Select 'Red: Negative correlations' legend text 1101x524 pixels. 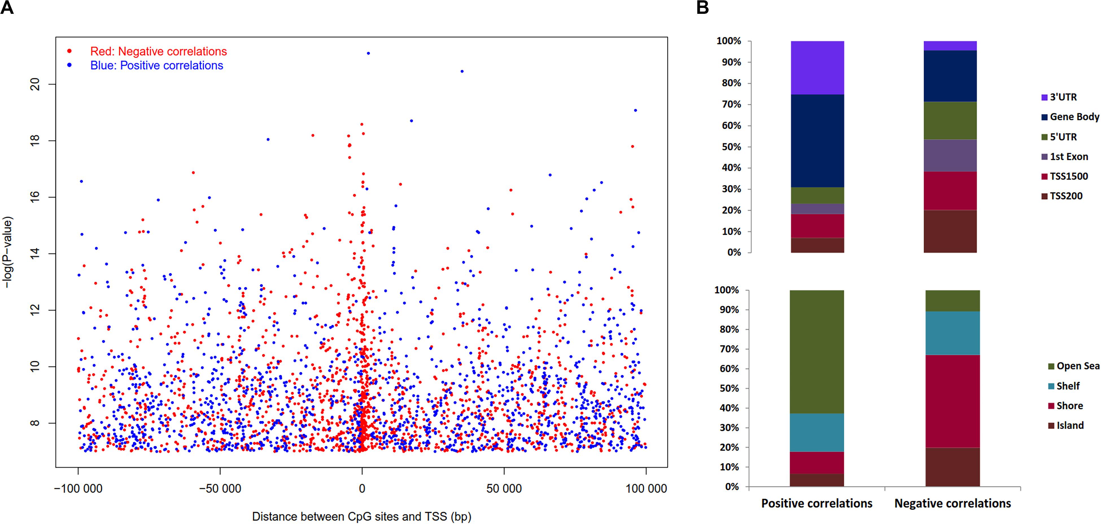tap(159, 52)
